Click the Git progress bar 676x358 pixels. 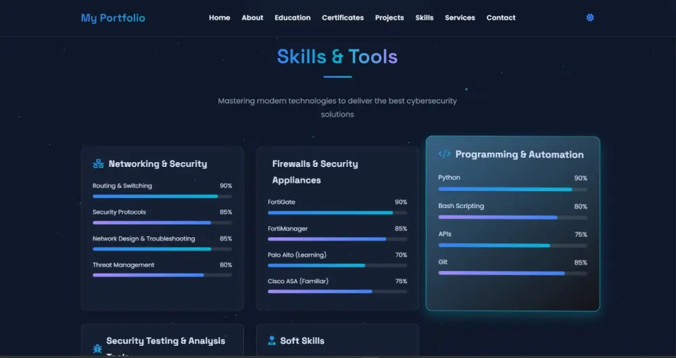(x=512, y=273)
